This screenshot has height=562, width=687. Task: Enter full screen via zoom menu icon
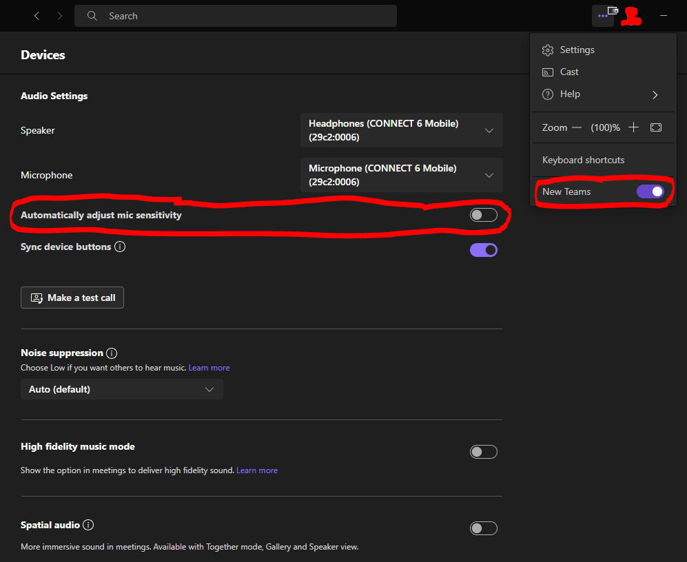point(655,127)
